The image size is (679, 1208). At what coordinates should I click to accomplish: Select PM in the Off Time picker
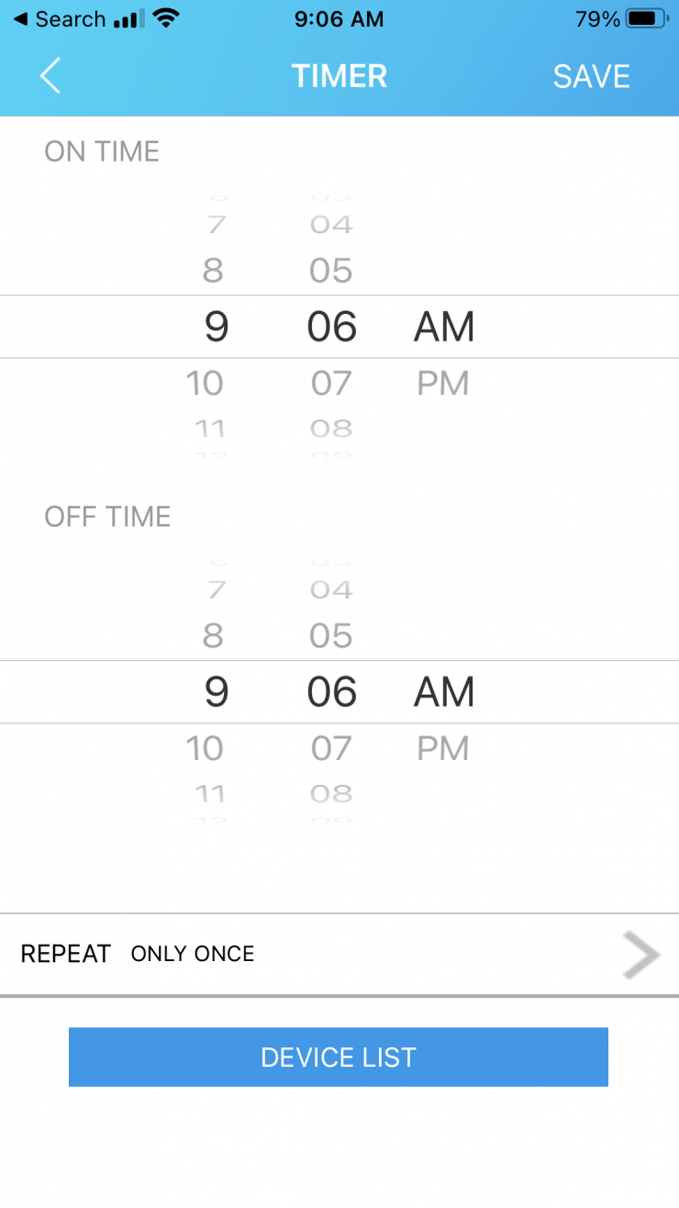(443, 748)
